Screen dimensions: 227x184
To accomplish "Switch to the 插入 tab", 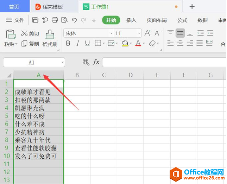I will [x=131, y=20].
